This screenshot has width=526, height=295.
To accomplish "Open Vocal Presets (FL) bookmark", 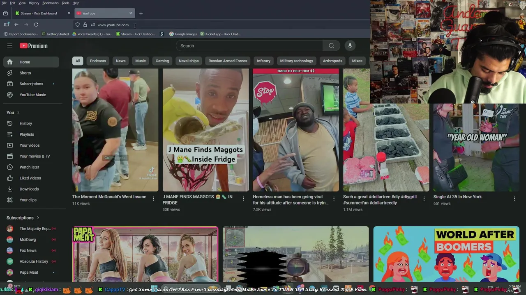I will click(92, 34).
